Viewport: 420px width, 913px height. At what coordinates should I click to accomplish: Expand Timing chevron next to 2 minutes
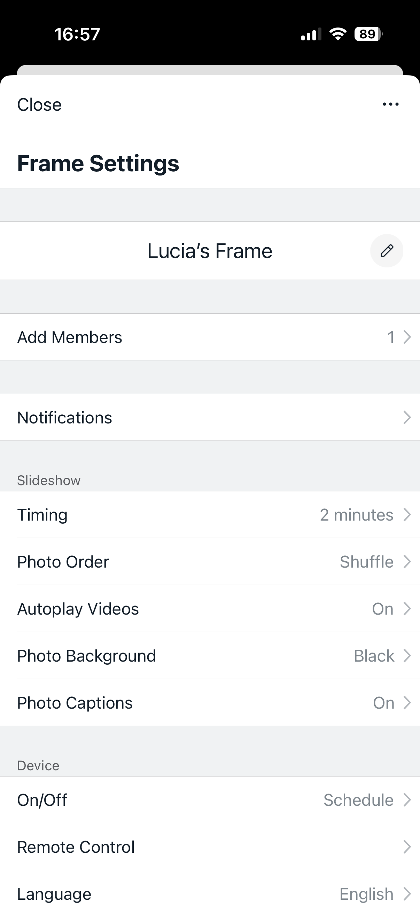click(407, 515)
